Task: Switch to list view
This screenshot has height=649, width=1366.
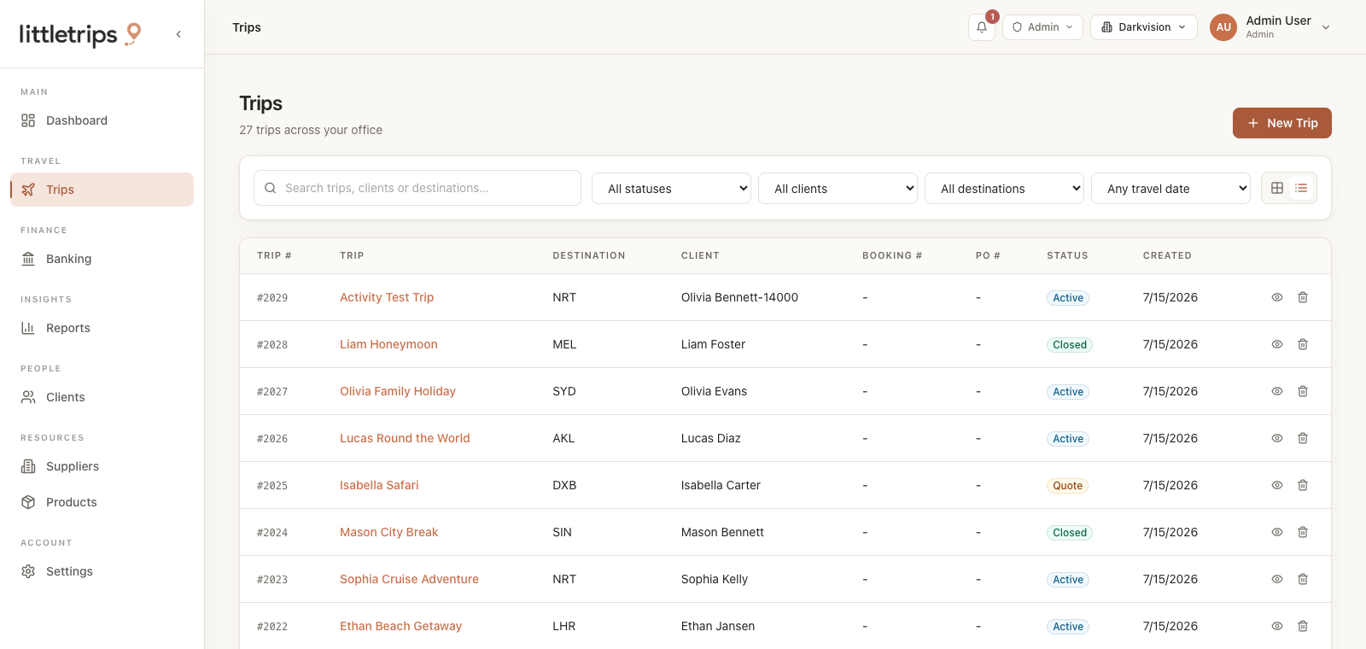Action: pyautogui.click(x=1301, y=188)
